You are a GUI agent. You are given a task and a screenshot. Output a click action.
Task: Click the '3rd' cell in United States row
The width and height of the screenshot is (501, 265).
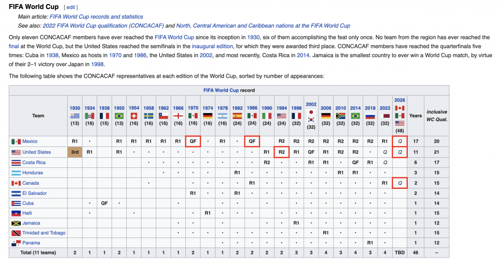(x=75, y=152)
